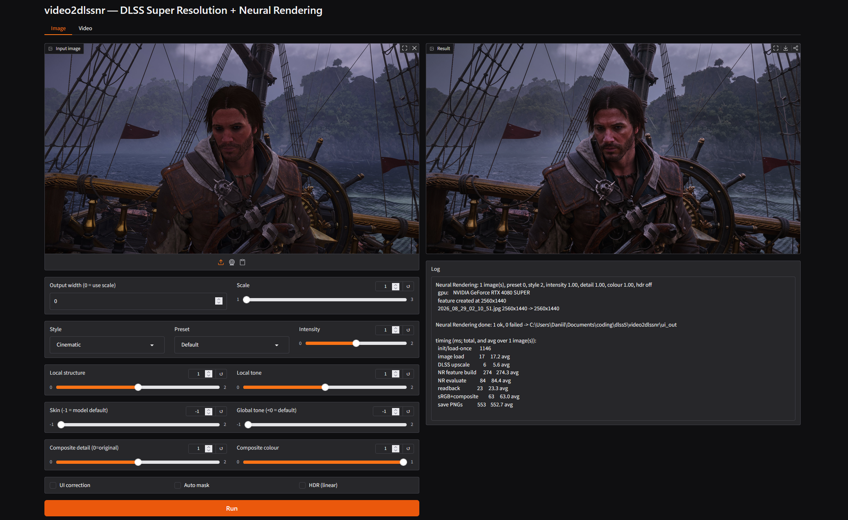
Task: Reset Skin value to default
Action: (221, 411)
